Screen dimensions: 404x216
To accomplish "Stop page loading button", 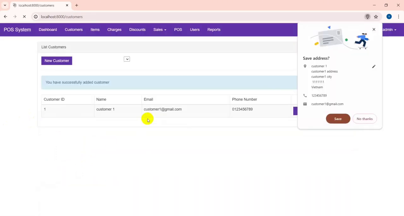I will pyautogui.click(x=24, y=17).
